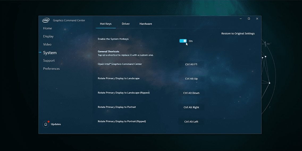Image resolution: width=302 pixels, height=151 pixels.
Task: Click 'Open Intel Graphics Command Center' label
Action: tap(120, 64)
